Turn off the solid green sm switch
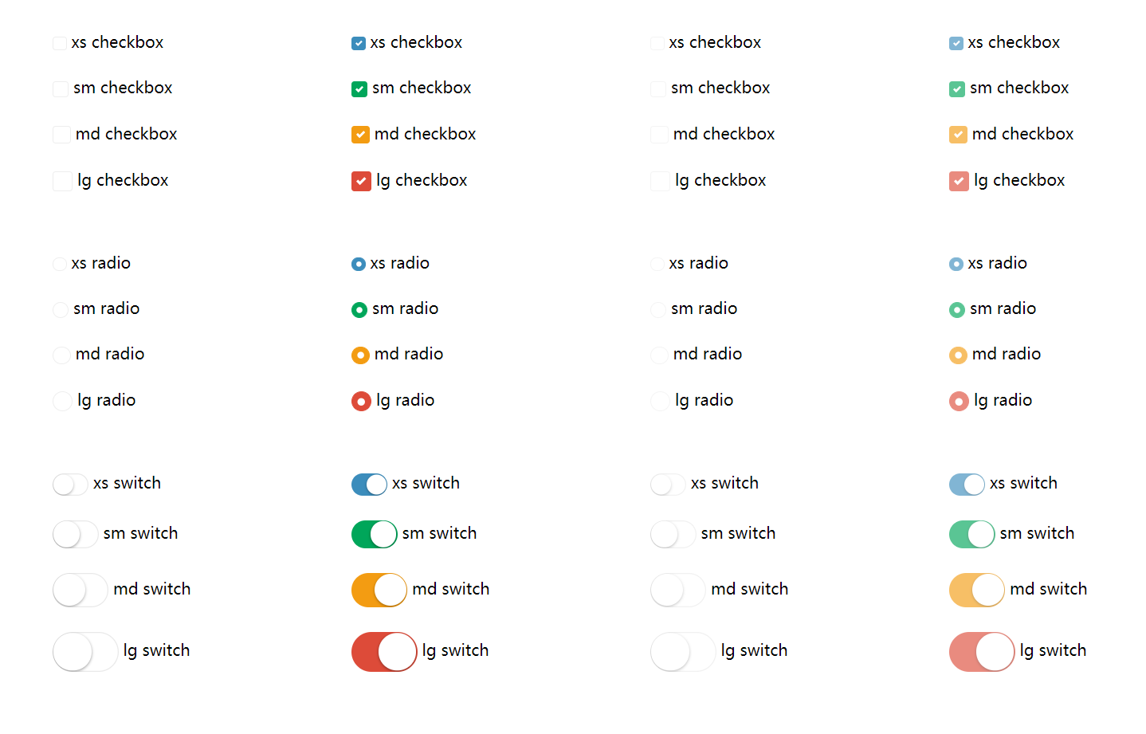 point(374,534)
